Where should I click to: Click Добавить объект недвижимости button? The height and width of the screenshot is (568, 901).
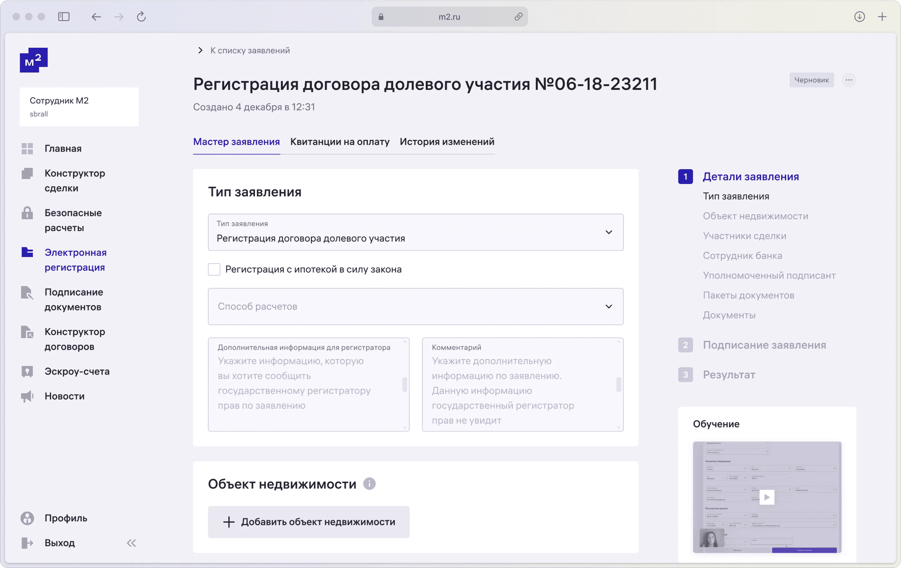[309, 522]
